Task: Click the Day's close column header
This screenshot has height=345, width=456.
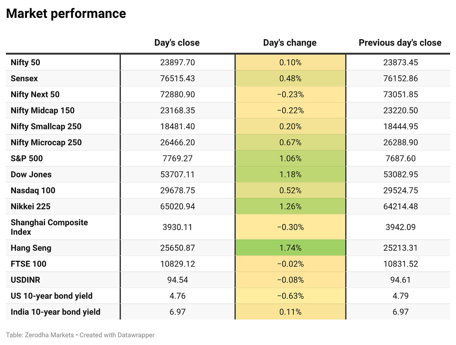Action: (x=177, y=43)
